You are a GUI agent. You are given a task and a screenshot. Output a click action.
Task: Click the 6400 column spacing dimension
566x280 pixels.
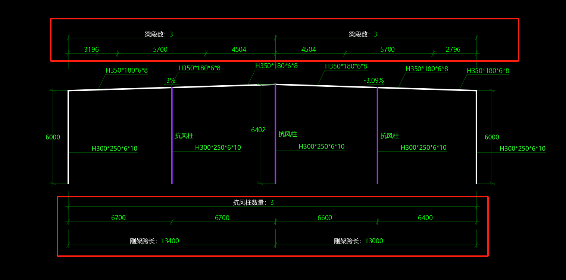coord(425,218)
